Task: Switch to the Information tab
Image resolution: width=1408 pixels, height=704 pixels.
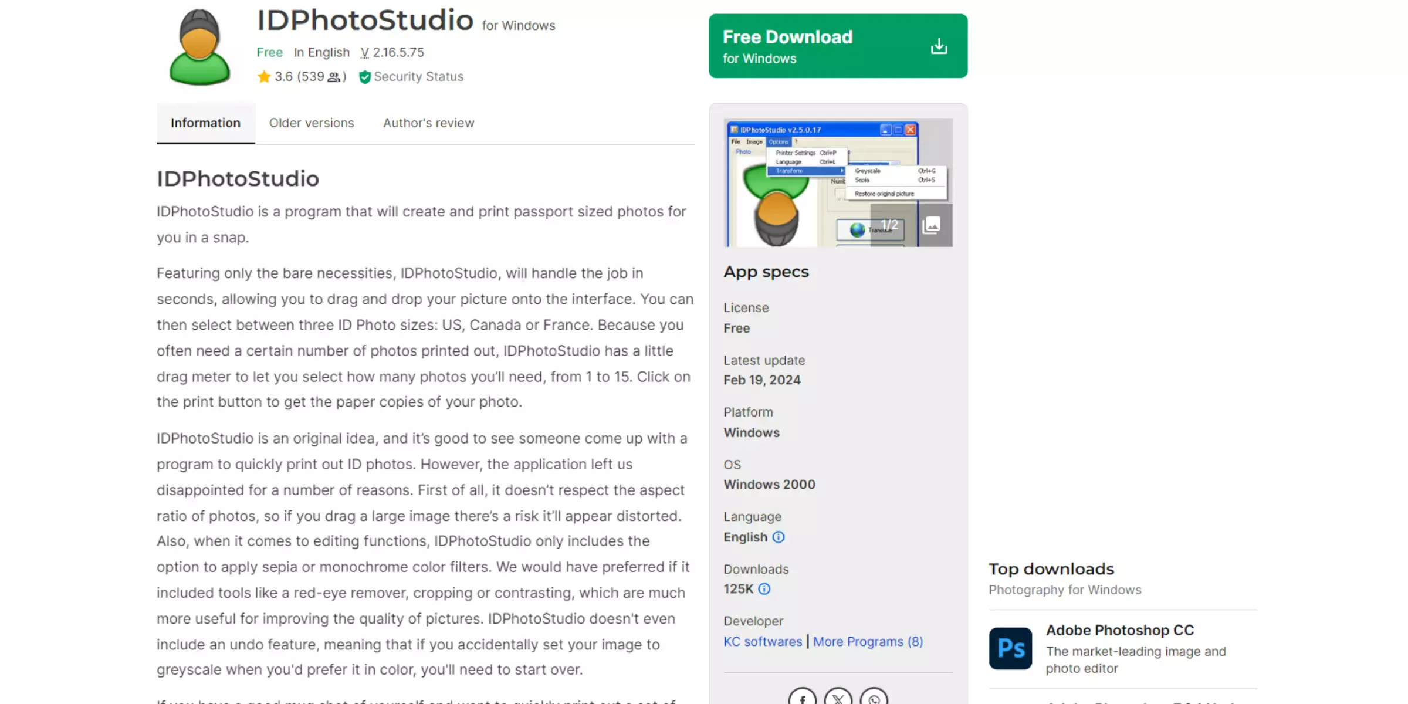Action: coord(205,123)
